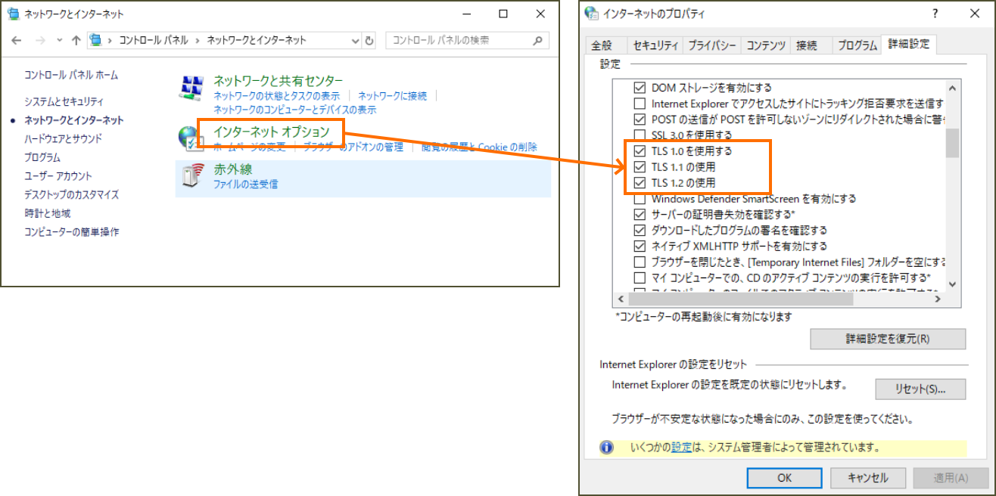The width and height of the screenshot is (996, 496).
Task: Click the back arrow navigation button
Action: point(17,40)
